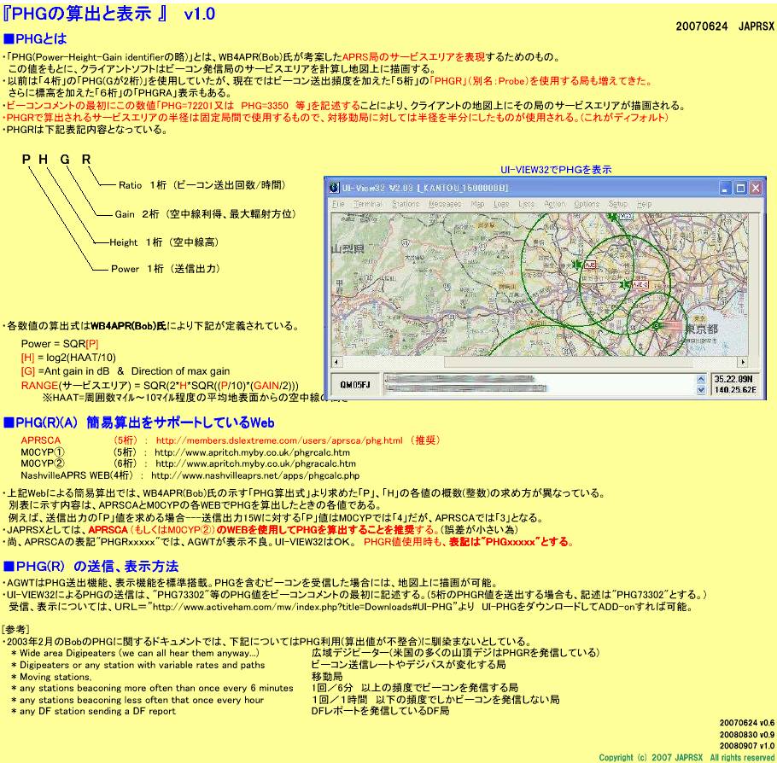777x763 pixels.
Task: Open the nashvilleaprs.net phgcalc.php URL
Action: (255, 475)
